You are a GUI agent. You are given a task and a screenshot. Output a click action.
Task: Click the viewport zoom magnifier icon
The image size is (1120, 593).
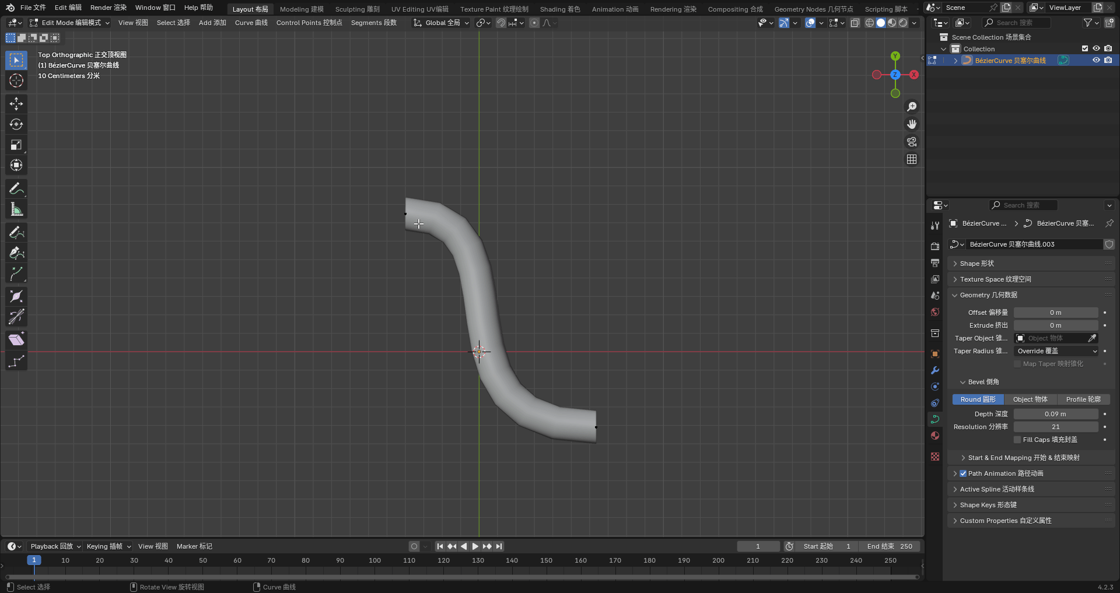tap(912, 107)
